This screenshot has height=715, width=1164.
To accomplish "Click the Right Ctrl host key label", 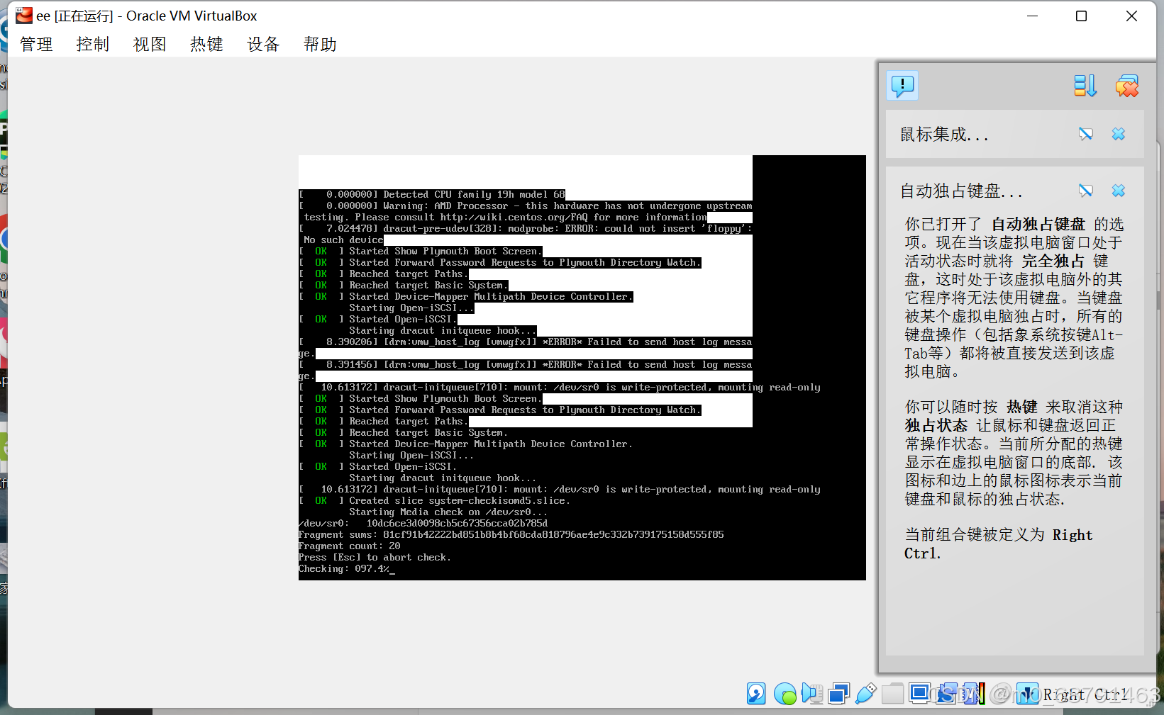I will [1085, 694].
